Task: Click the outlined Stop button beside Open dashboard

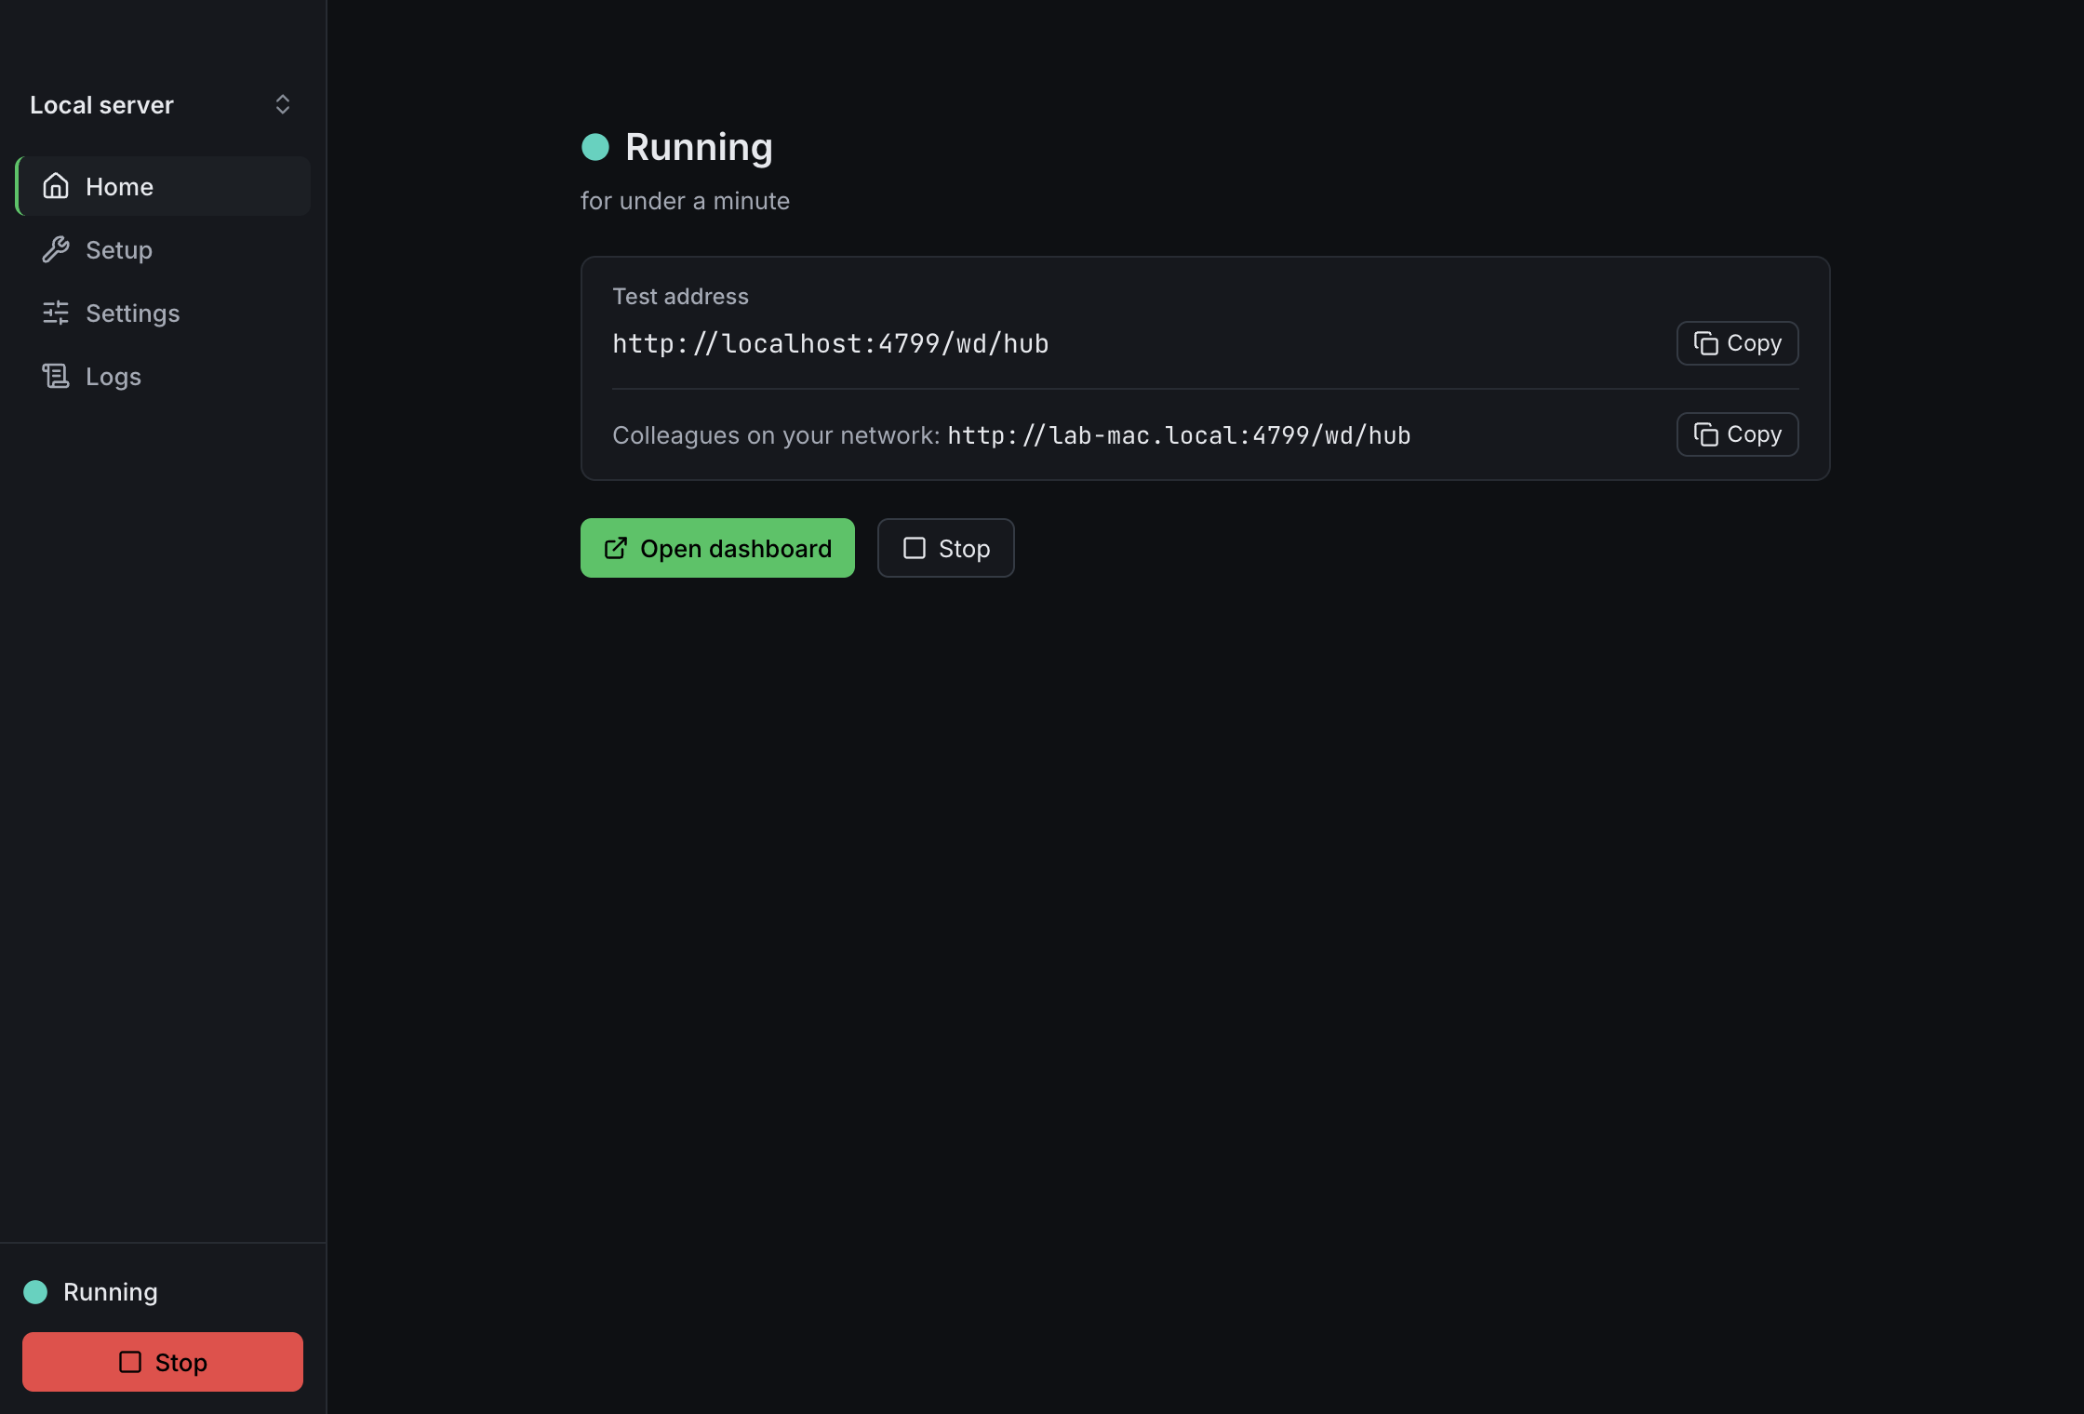Action: (x=945, y=548)
